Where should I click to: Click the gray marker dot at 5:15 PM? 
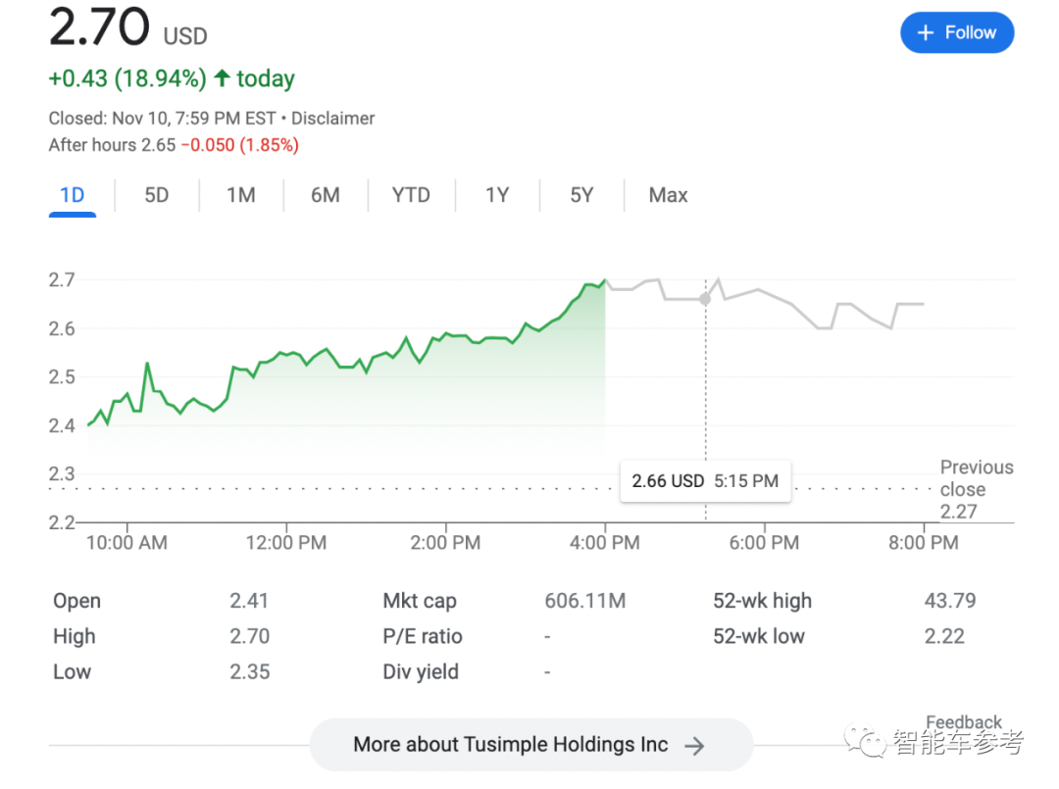coord(705,299)
